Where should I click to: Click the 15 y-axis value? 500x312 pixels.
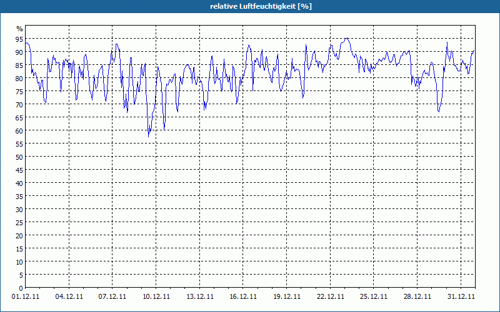19,249
